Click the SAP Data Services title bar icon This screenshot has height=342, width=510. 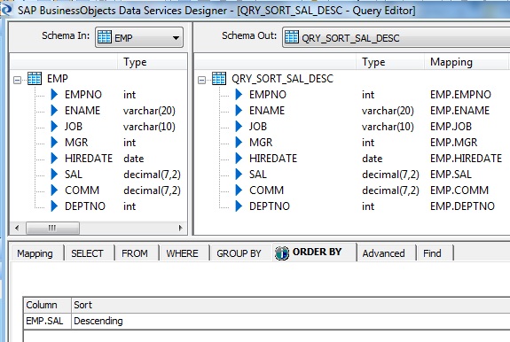tap(6, 9)
